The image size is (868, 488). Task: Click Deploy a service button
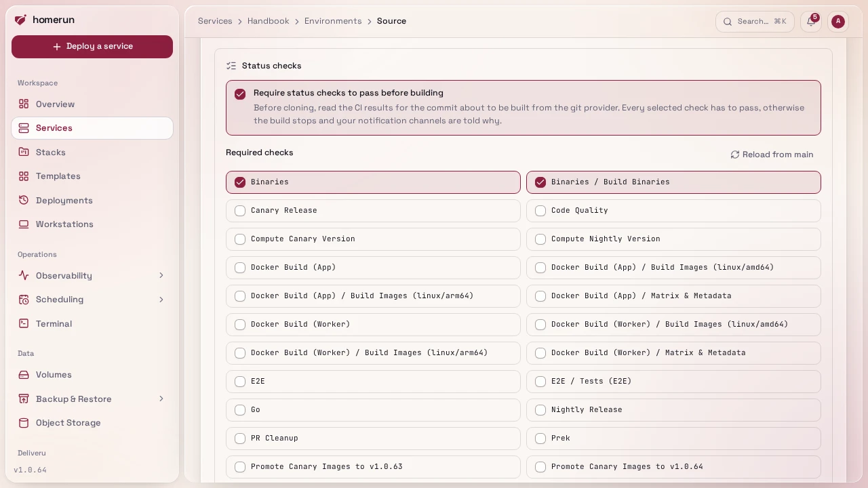pos(92,47)
